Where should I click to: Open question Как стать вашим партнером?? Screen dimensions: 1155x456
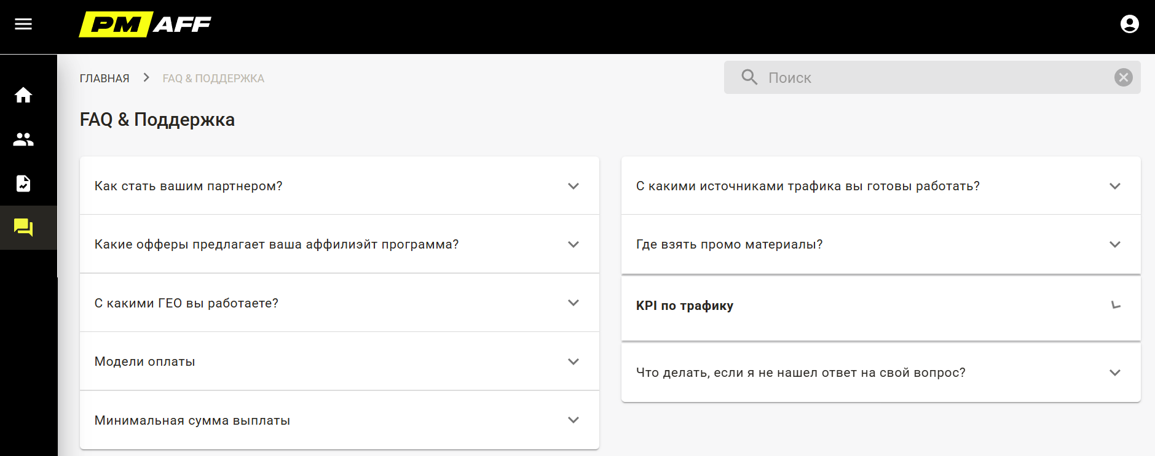click(188, 186)
